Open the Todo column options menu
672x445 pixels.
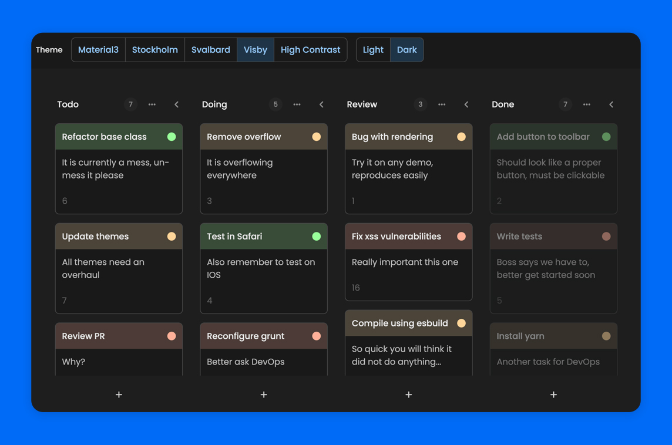point(152,104)
